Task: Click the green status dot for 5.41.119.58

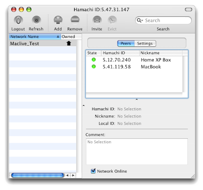Action: tap(93, 67)
